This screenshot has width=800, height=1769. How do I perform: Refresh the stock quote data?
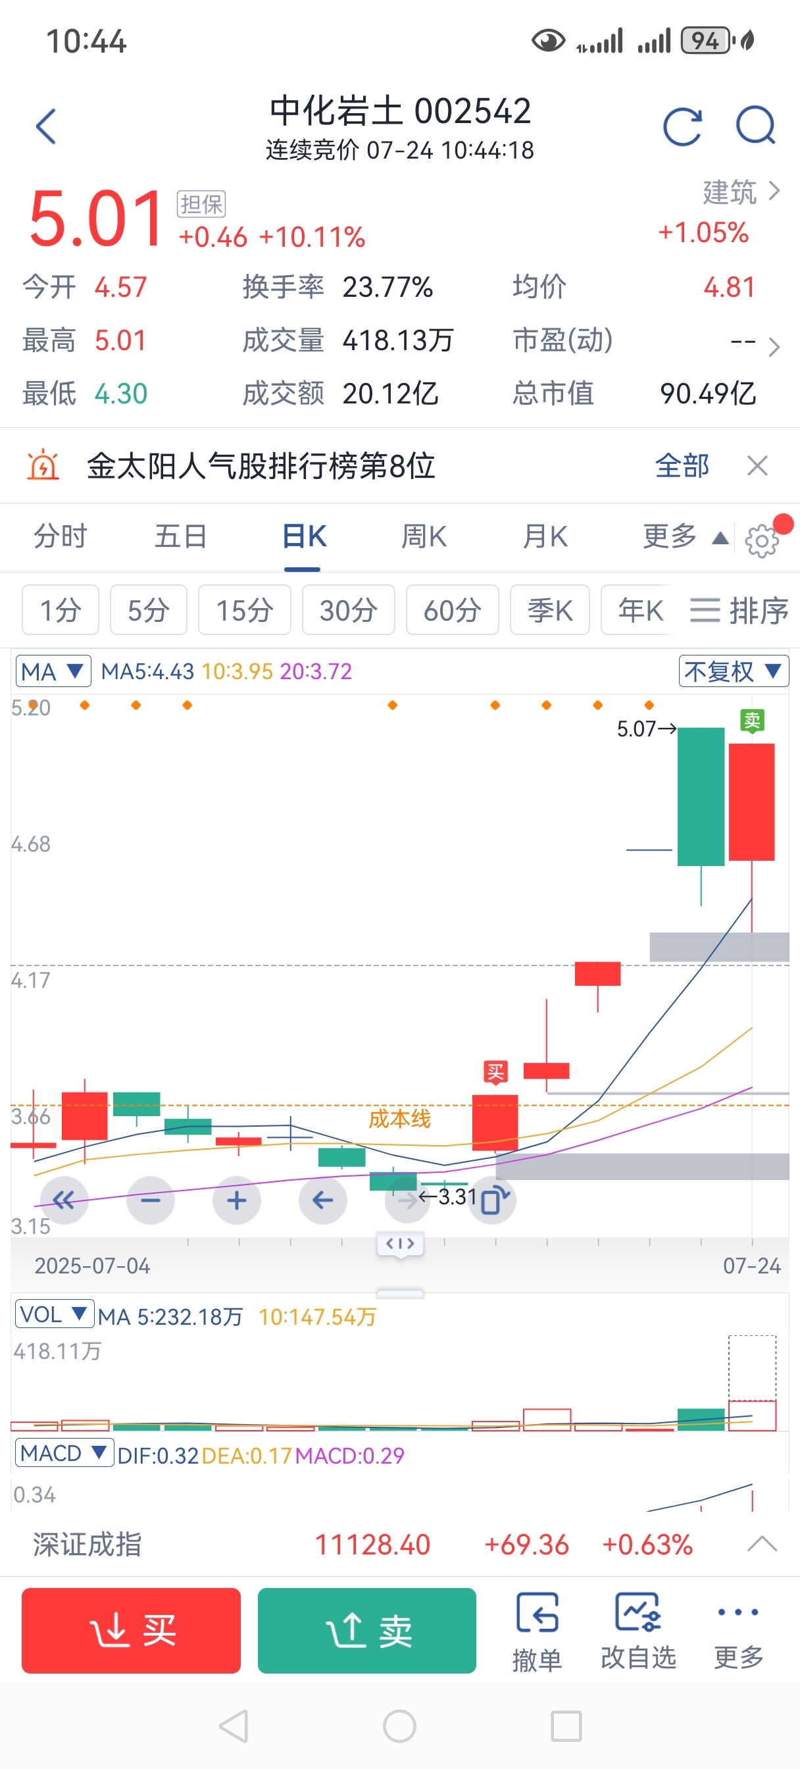[682, 126]
